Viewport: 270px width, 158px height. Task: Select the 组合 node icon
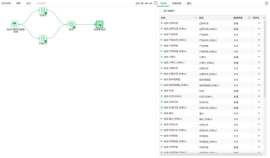(71, 24)
